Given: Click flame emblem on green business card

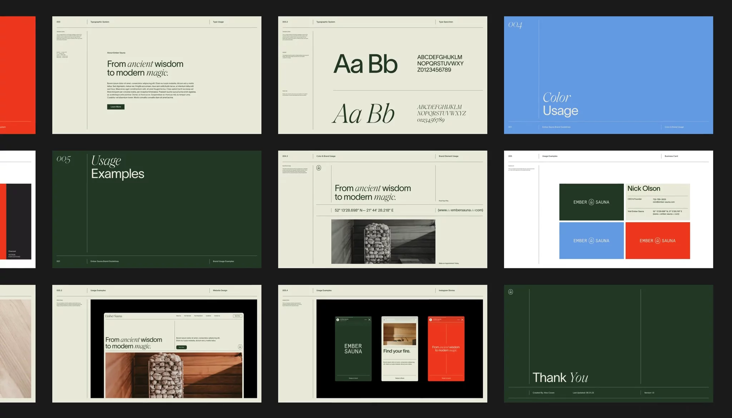Looking at the screenshot, I should [x=591, y=202].
